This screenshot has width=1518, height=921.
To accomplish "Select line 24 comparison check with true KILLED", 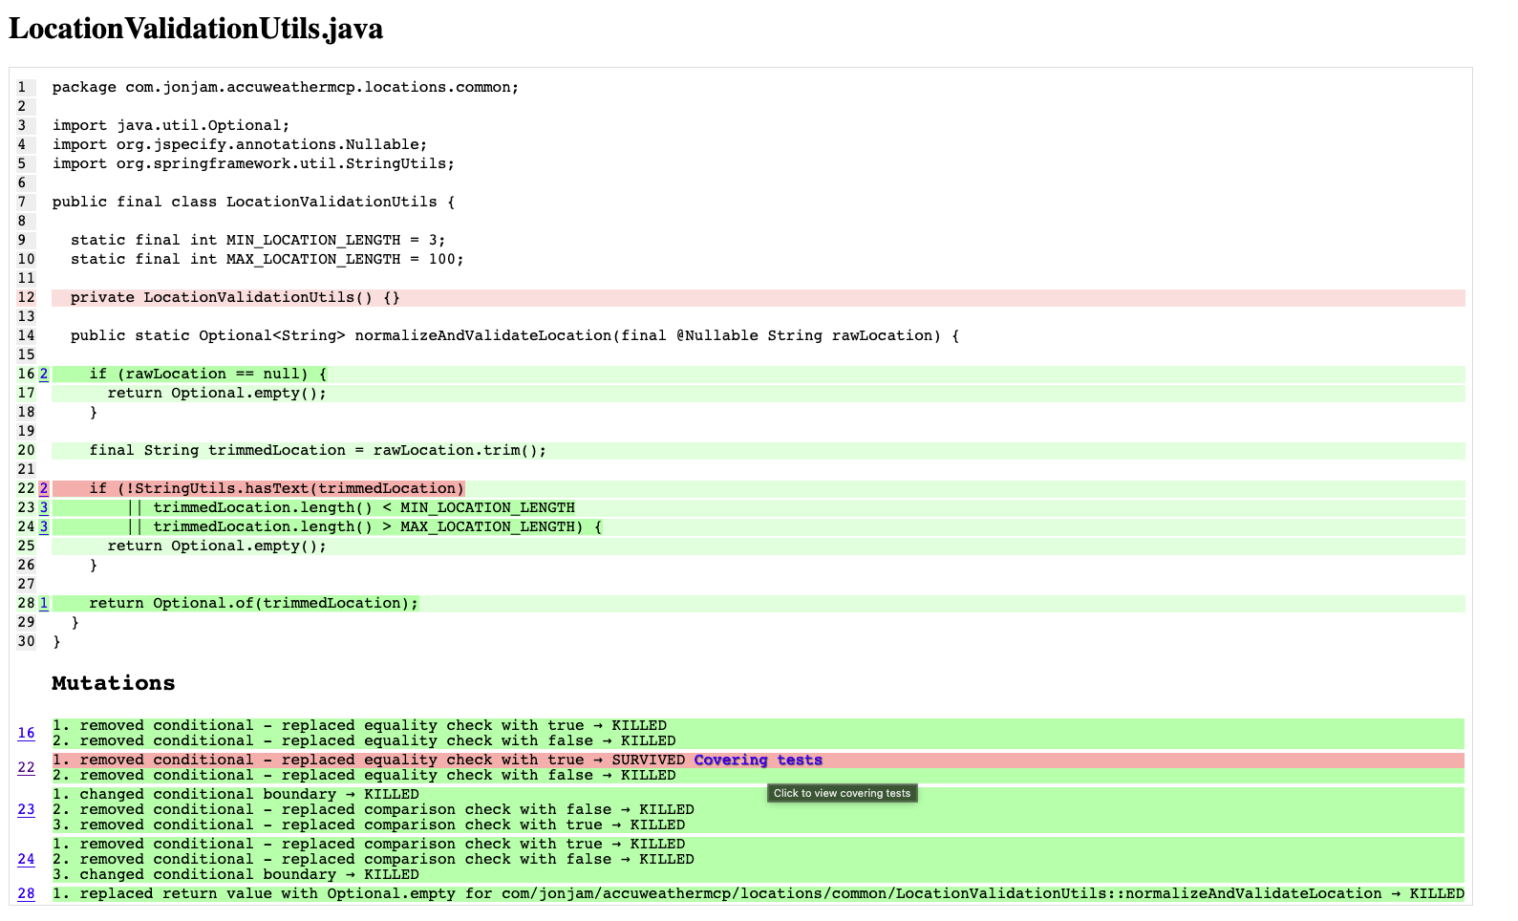I will [x=368, y=845].
